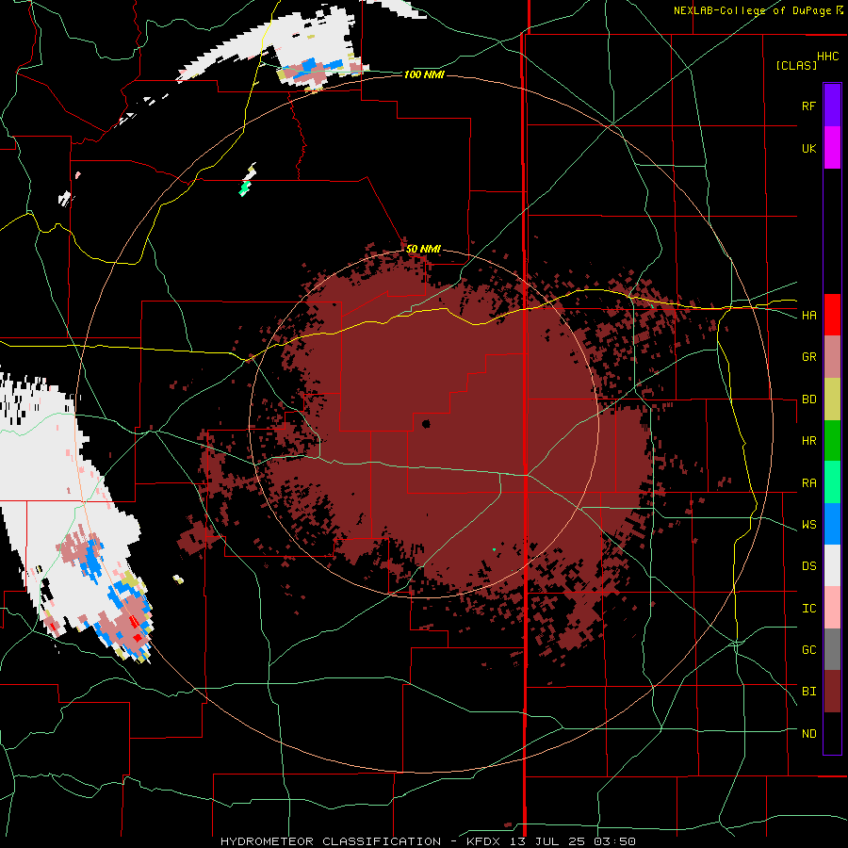
Task: Click the NEXLAB-College of DuPage credit text
Action: point(752,10)
